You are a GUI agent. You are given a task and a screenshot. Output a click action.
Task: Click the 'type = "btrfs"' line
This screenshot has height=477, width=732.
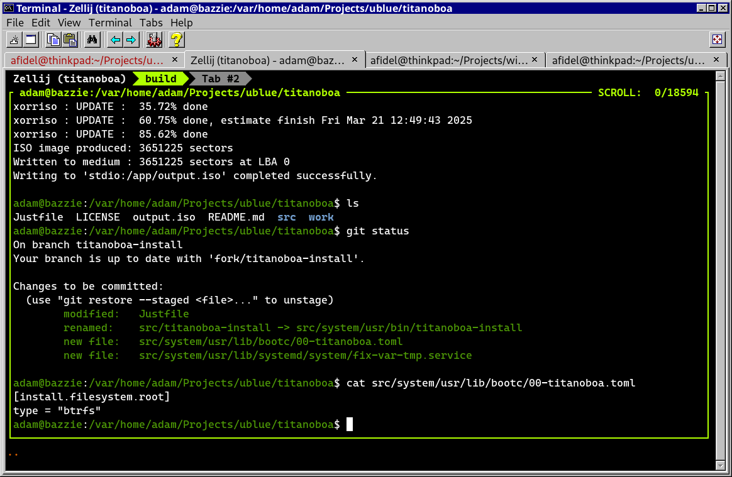click(x=57, y=411)
